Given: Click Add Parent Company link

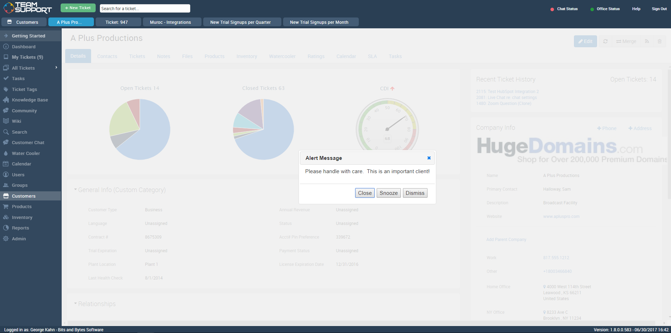Looking at the screenshot, I should 506,240.
